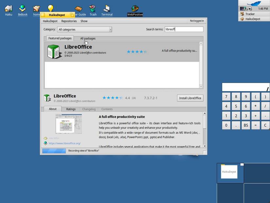Open the libreoffice.org website link
This screenshot has width=270, height=203.
tap(64, 143)
